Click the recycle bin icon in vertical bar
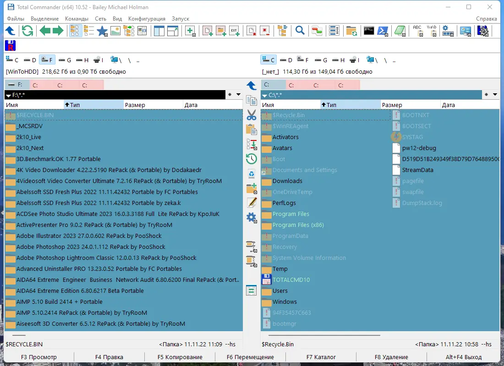 252,174
